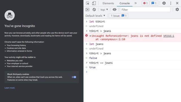Show the console sidebar
Viewport: 181px width, 102px height.
[x=87, y=10]
